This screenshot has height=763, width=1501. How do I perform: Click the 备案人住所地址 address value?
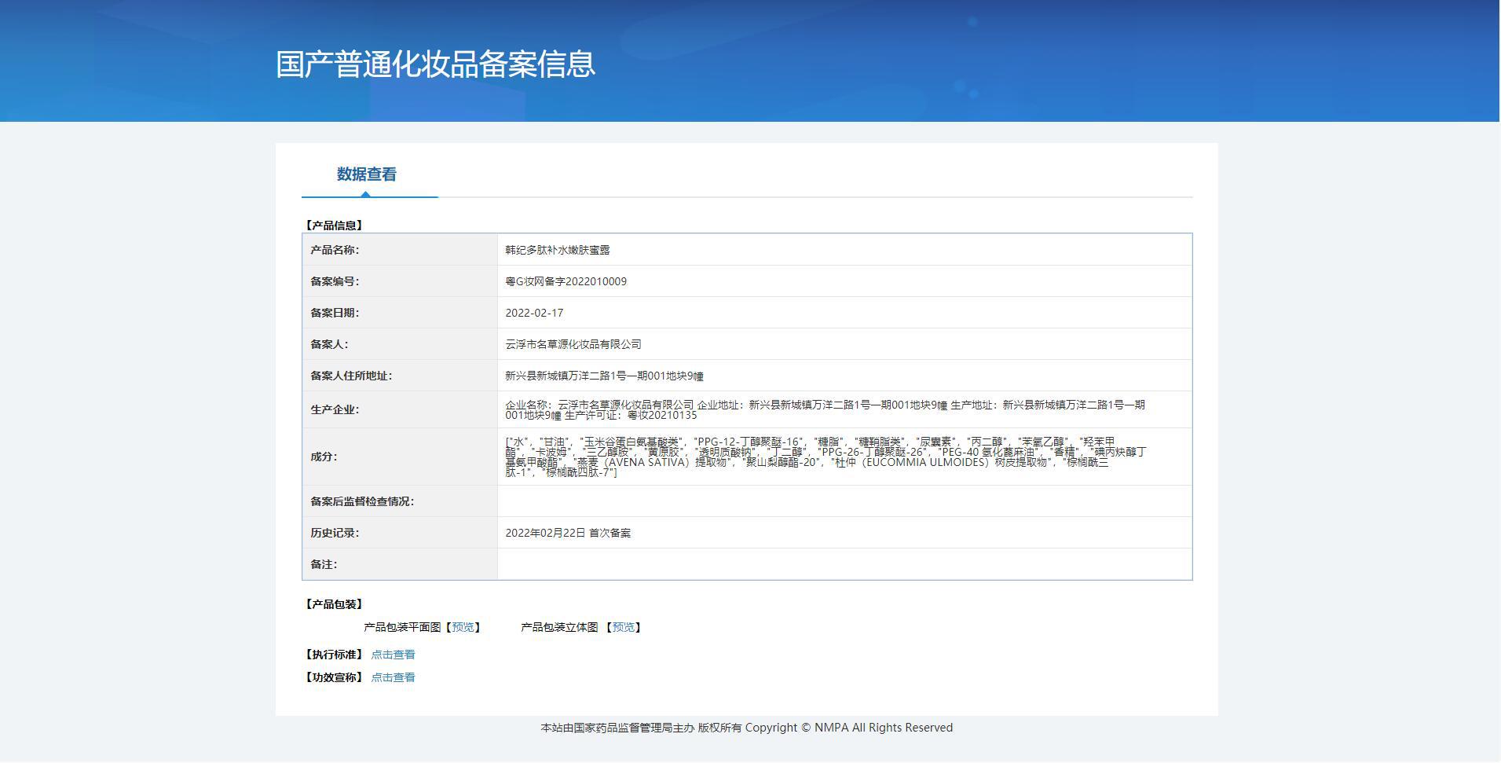point(604,376)
